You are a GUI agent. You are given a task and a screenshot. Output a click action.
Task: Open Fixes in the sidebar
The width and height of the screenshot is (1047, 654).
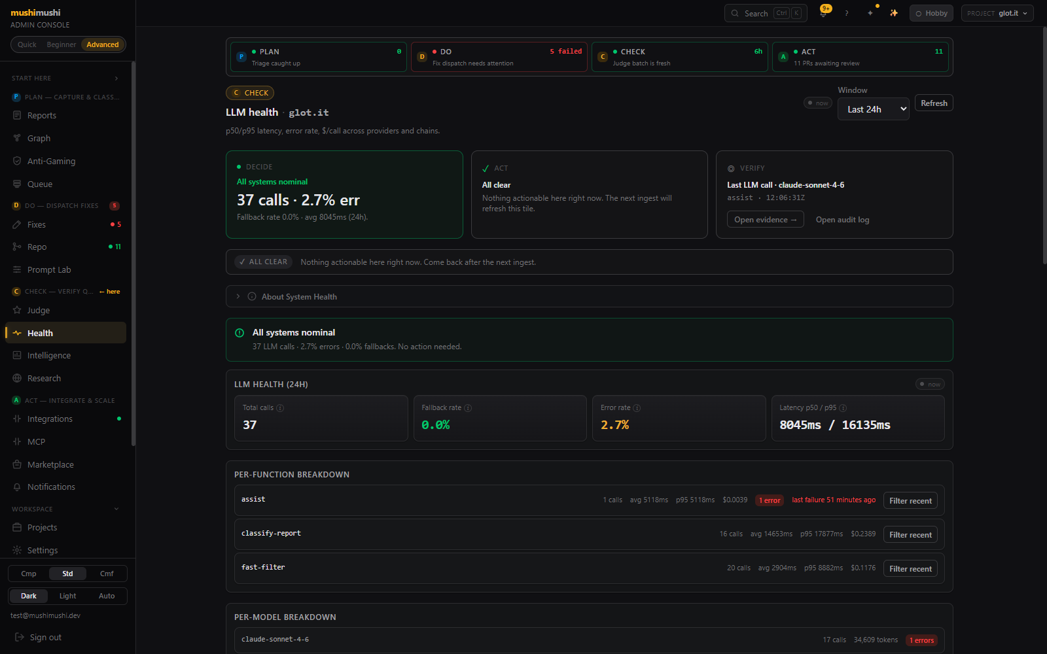click(65, 224)
